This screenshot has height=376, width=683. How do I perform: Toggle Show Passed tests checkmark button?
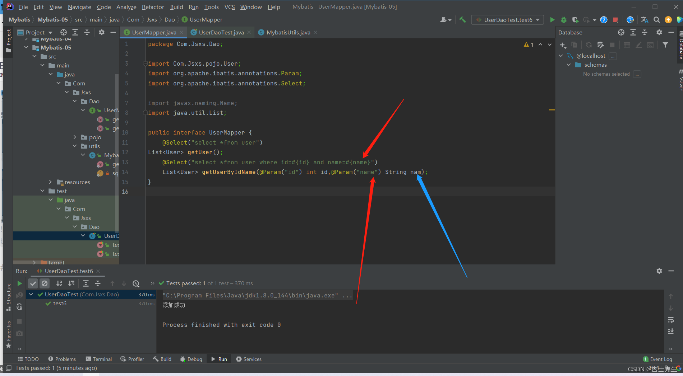point(33,283)
